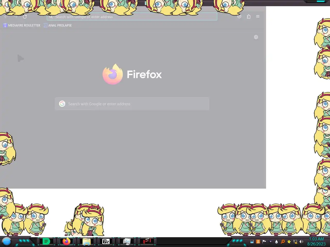Screen dimensions: 330x247
Task: Launch 7-Zip from the taskbar
Action: (106, 241)
